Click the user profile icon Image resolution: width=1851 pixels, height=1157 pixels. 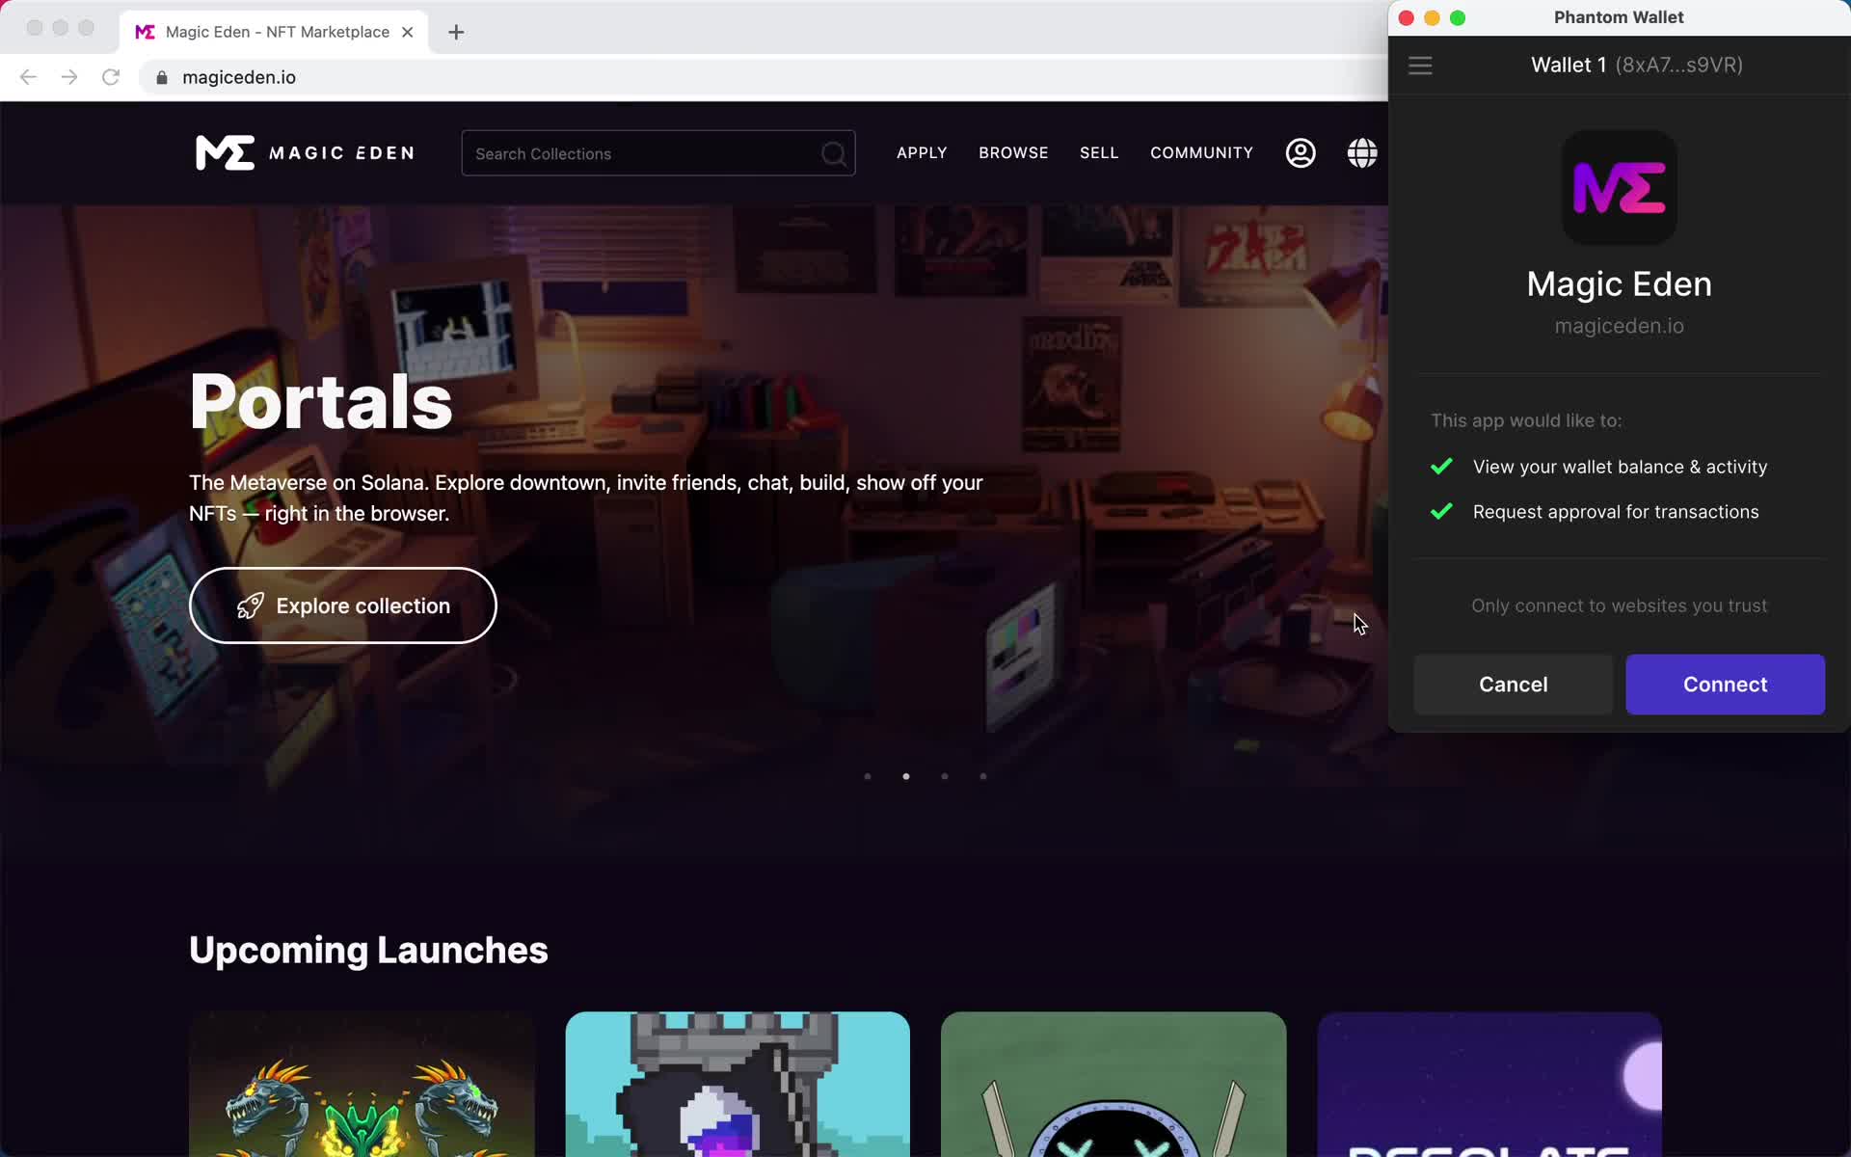pyautogui.click(x=1301, y=152)
